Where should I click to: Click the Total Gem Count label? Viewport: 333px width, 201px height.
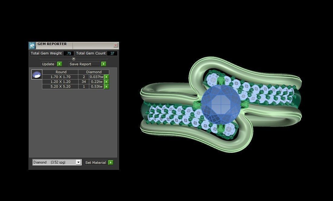(91, 53)
